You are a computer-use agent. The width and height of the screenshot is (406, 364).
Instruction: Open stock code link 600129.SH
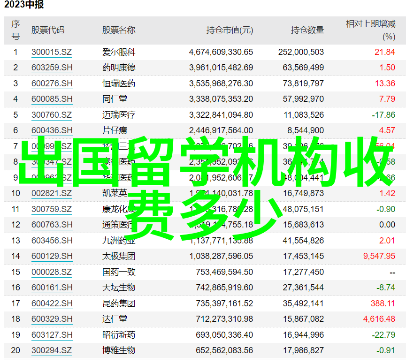tap(52, 256)
